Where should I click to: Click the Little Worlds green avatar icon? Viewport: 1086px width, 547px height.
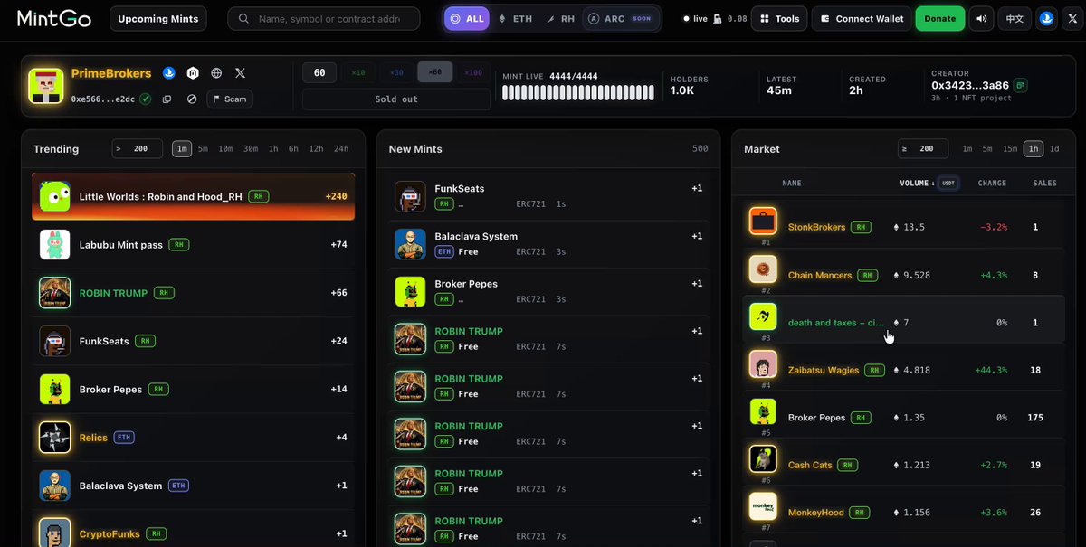(55, 196)
